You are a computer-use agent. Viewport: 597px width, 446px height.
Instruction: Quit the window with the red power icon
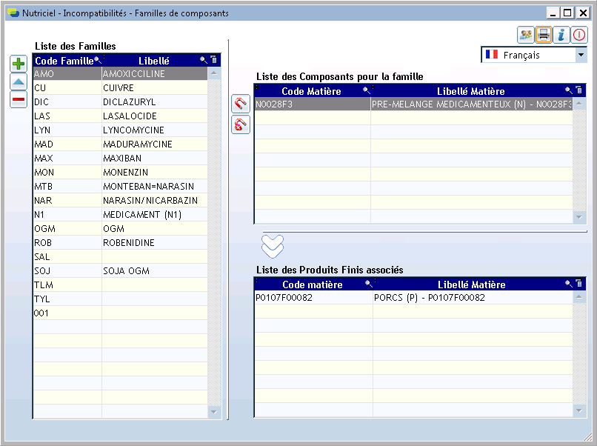(x=579, y=35)
